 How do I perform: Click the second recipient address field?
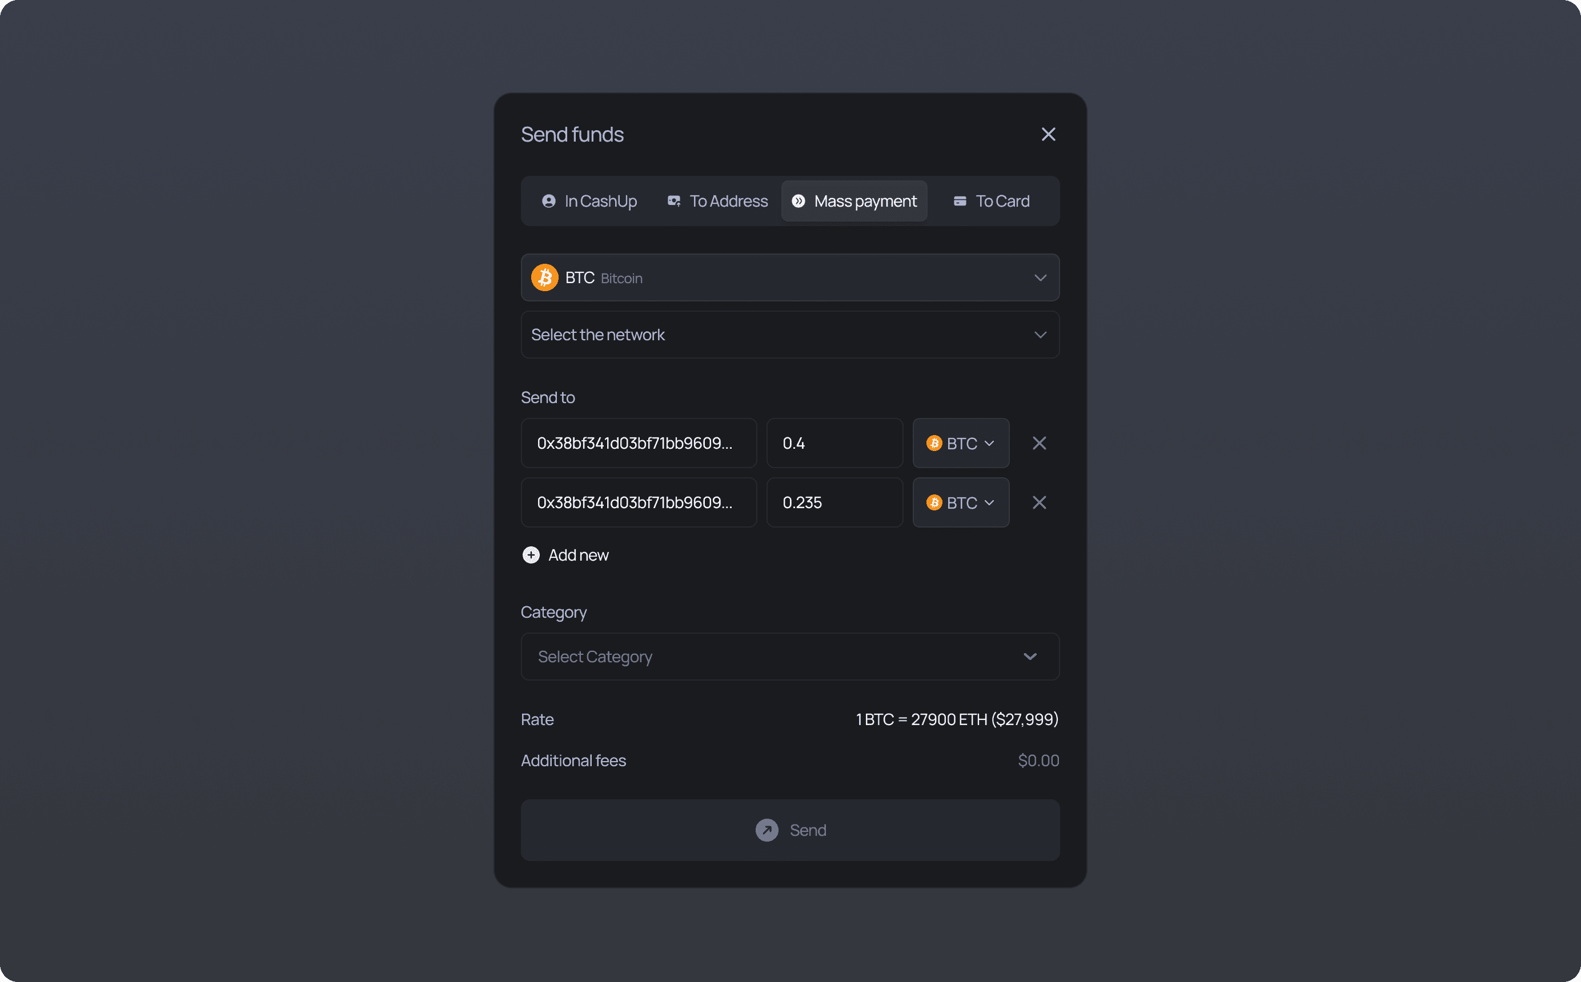(x=638, y=502)
